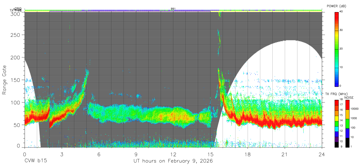The height and width of the screenshot is (167, 362).
Task: Click the 150 tick on Range Gate axis
Action: 16,80
